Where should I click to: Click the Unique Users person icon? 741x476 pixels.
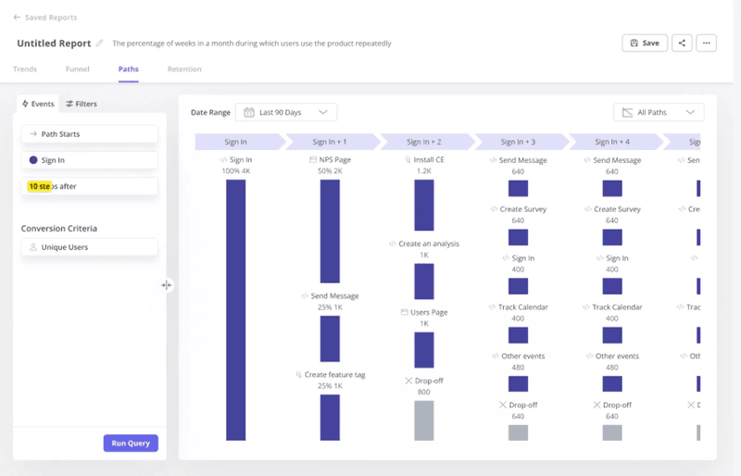(33, 247)
